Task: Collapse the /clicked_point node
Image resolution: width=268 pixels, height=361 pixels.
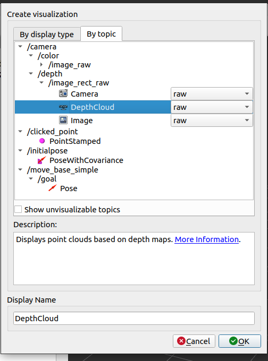Action: click(20, 132)
